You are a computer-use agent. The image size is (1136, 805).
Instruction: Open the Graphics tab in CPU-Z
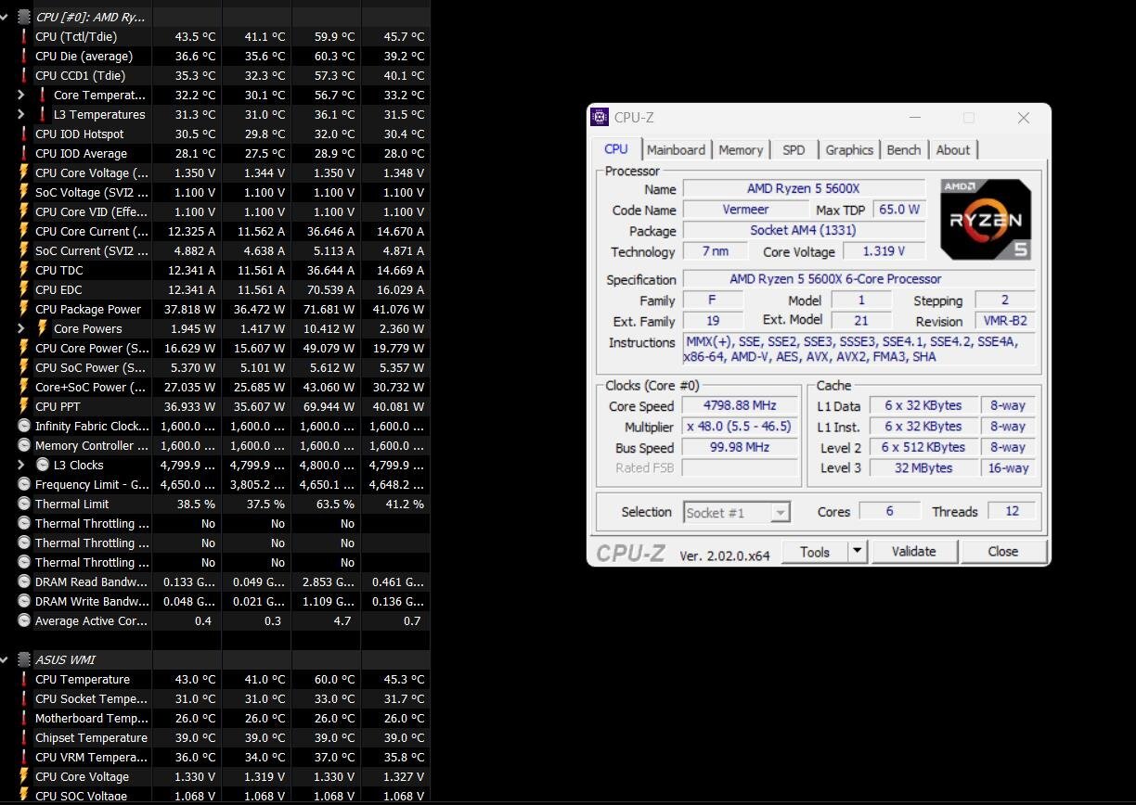[849, 150]
